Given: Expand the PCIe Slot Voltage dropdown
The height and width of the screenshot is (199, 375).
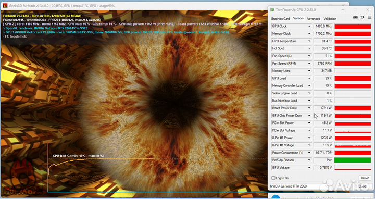Looking at the screenshot, I should point(309,130).
